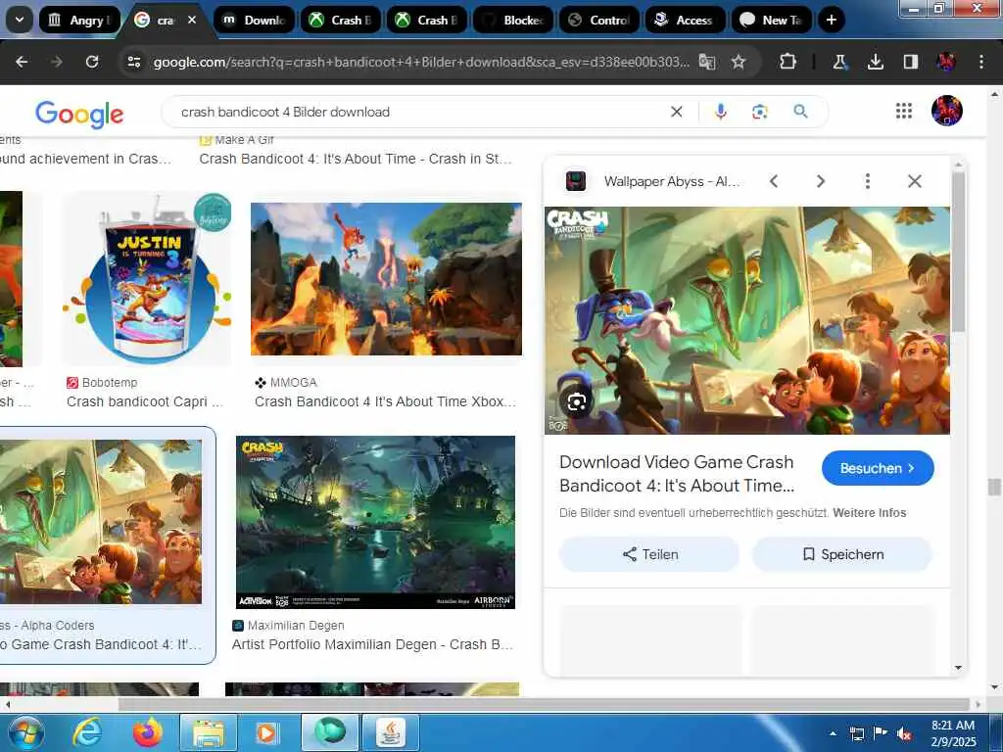Open the Google apps grid

[904, 111]
